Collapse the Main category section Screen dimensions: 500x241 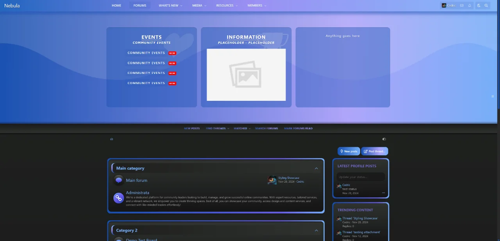click(x=316, y=169)
